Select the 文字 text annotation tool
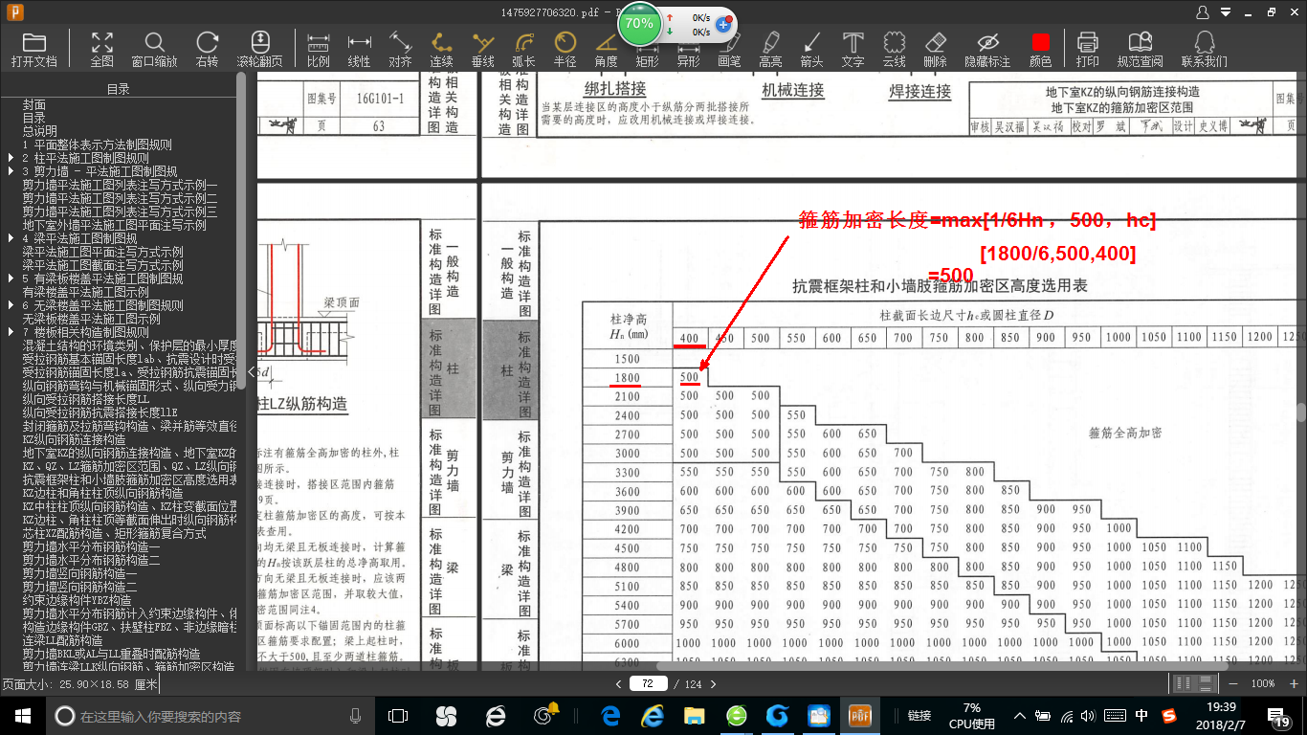Viewport: 1307px width, 735px height. (x=853, y=50)
